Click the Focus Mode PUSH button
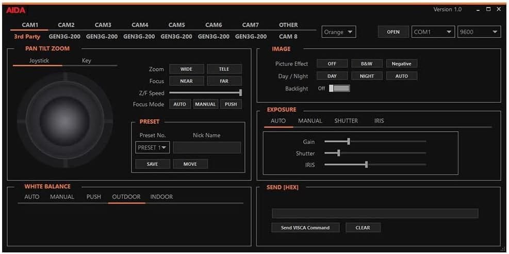509x254 pixels. (x=231, y=104)
